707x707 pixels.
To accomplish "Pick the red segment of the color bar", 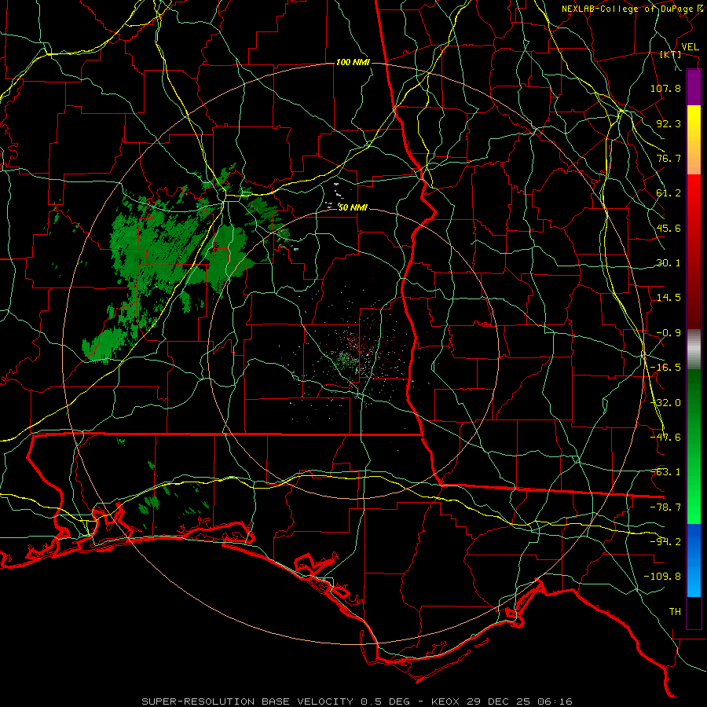I will (x=694, y=251).
